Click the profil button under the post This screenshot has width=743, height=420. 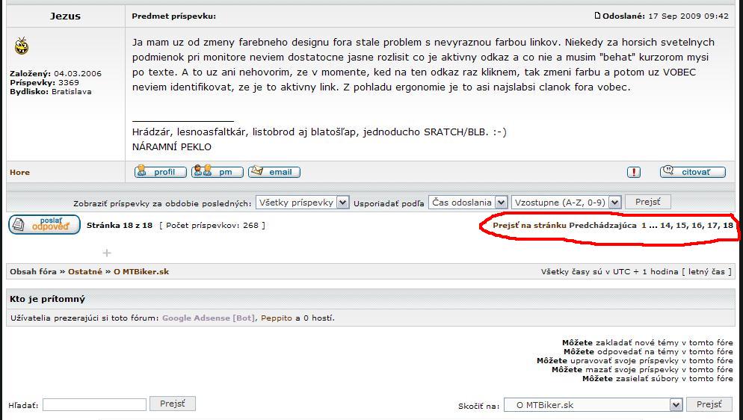pos(160,172)
